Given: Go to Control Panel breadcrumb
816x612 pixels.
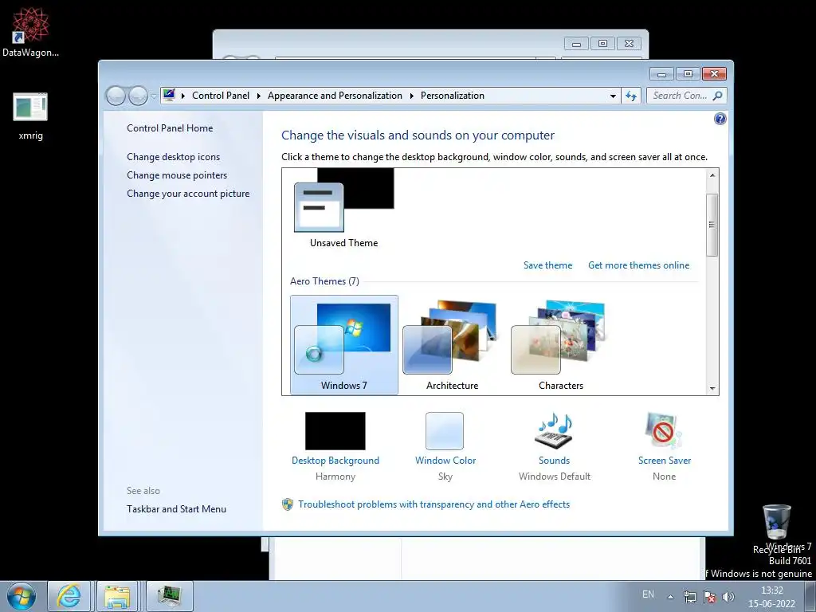Looking at the screenshot, I should click(221, 96).
